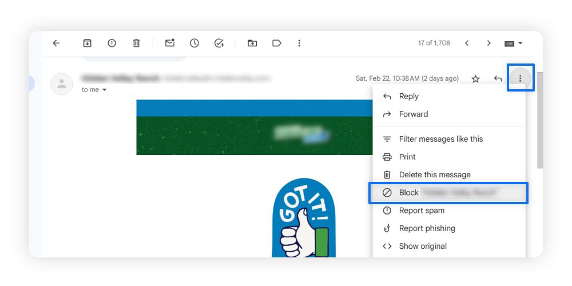The image size is (572, 286).
Task: Open the input tools keyboard dropdown
Action: click(x=513, y=43)
